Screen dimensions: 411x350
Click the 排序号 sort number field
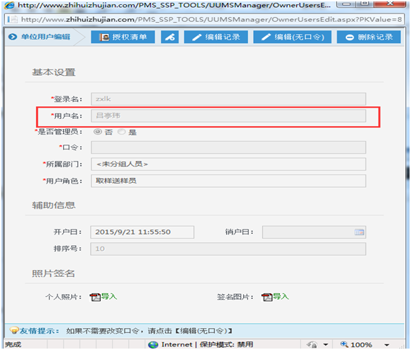click(x=228, y=249)
